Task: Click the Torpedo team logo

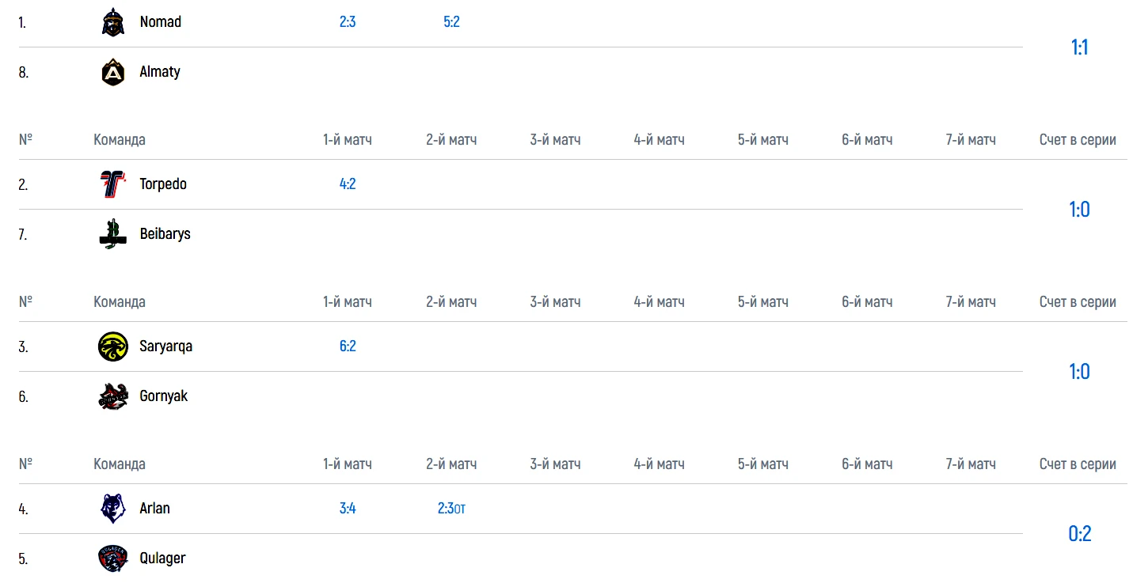Action: (113, 184)
